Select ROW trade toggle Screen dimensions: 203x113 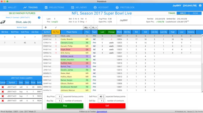point(195,13)
